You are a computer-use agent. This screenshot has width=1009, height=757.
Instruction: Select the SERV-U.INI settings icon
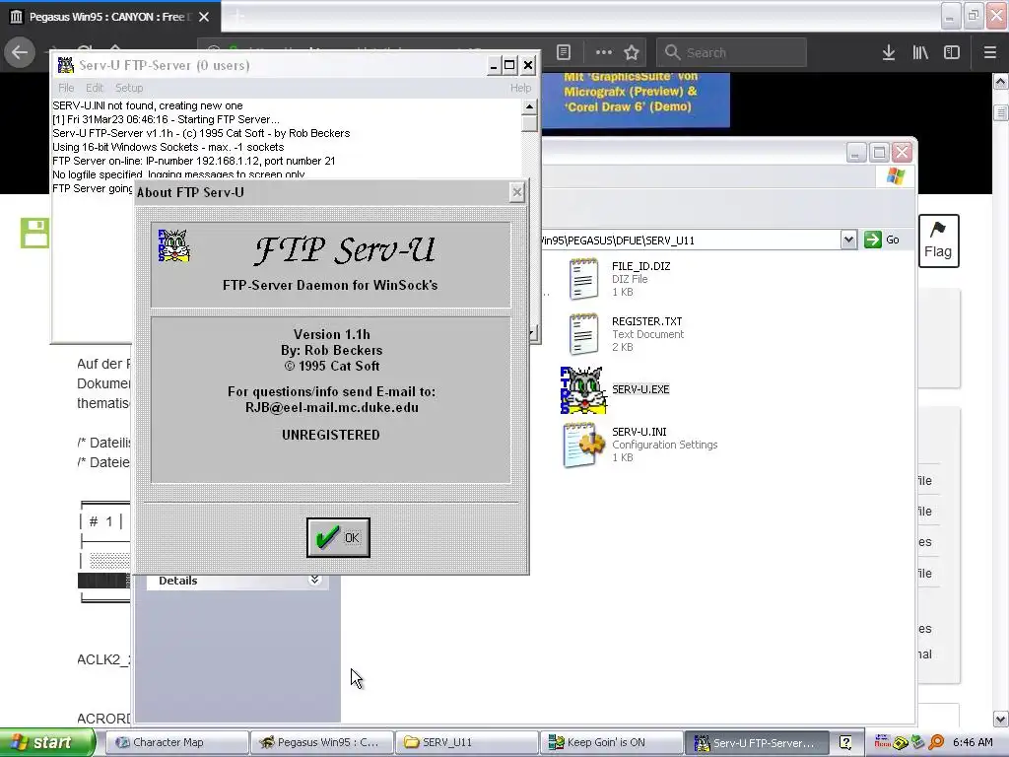(583, 445)
